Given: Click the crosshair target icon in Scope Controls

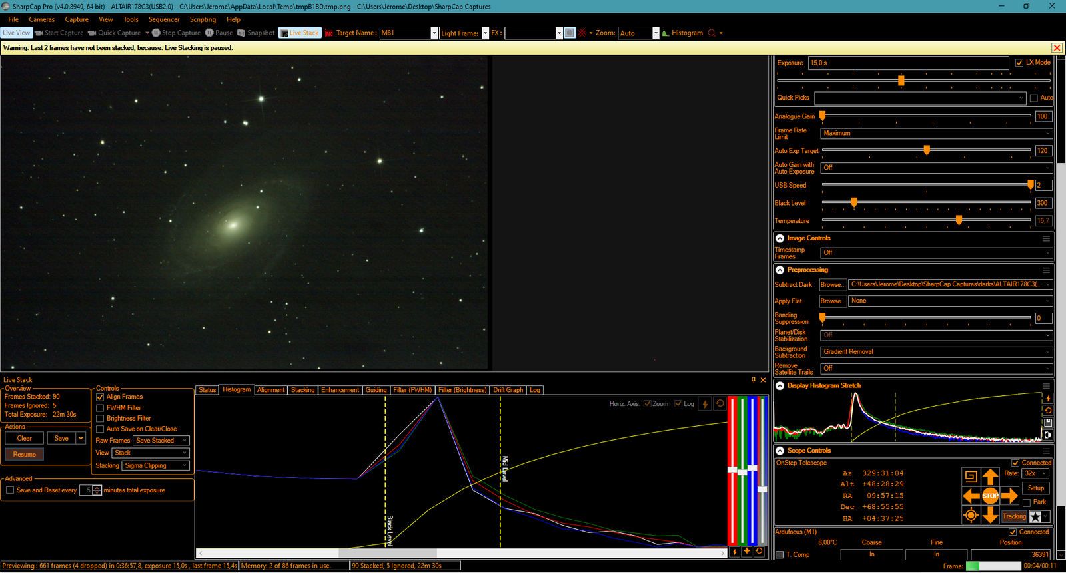Looking at the screenshot, I should [x=971, y=516].
